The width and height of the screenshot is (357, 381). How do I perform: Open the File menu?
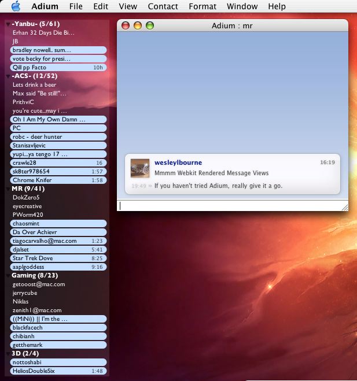click(76, 6)
